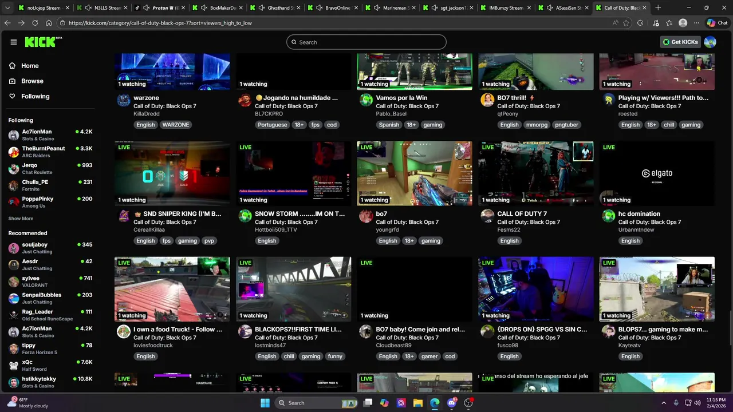733x412 pixels.
Task: Open the food truck stream thumbnail
Action: pyautogui.click(x=172, y=289)
